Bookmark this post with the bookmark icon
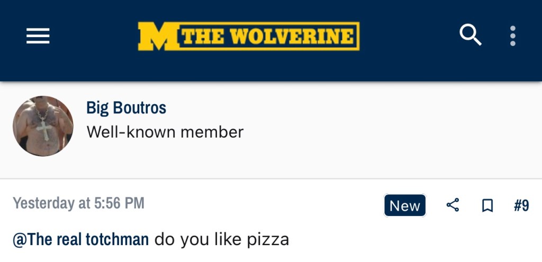The width and height of the screenshot is (542, 262). [487, 205]
